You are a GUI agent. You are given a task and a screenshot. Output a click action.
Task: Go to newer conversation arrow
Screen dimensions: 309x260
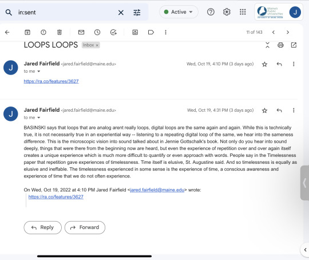[274, 32]
